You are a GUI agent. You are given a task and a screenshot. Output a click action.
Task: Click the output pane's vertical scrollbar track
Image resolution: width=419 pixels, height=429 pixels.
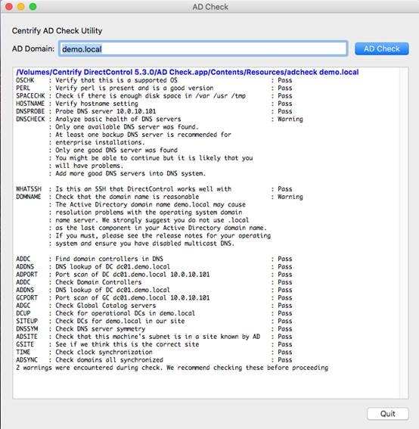pos(404,232)
